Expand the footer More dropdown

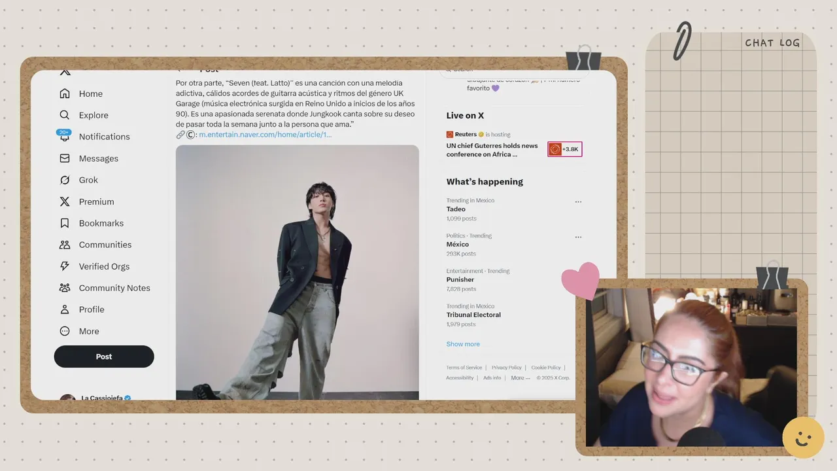(x=519, y=378)
